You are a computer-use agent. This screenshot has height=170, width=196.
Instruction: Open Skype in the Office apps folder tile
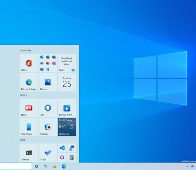pyautogui.click(x=48, y=69)
